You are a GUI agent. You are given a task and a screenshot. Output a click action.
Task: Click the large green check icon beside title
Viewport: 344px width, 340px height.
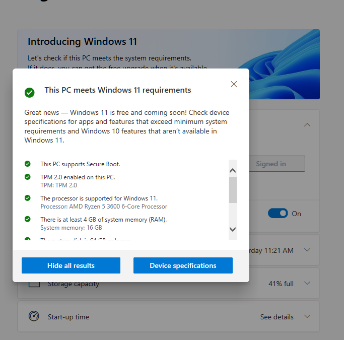tap(29, 93)
